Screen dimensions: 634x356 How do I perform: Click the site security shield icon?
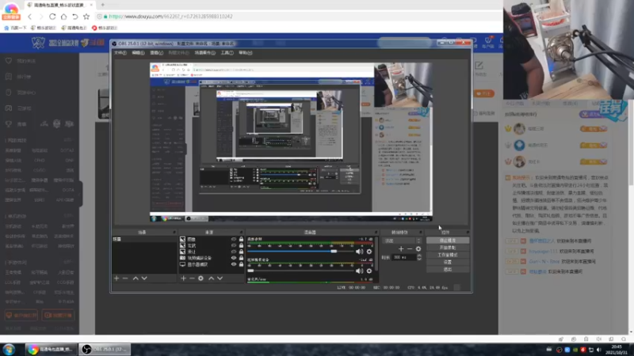pyautogui.click(x=100, y=17)
